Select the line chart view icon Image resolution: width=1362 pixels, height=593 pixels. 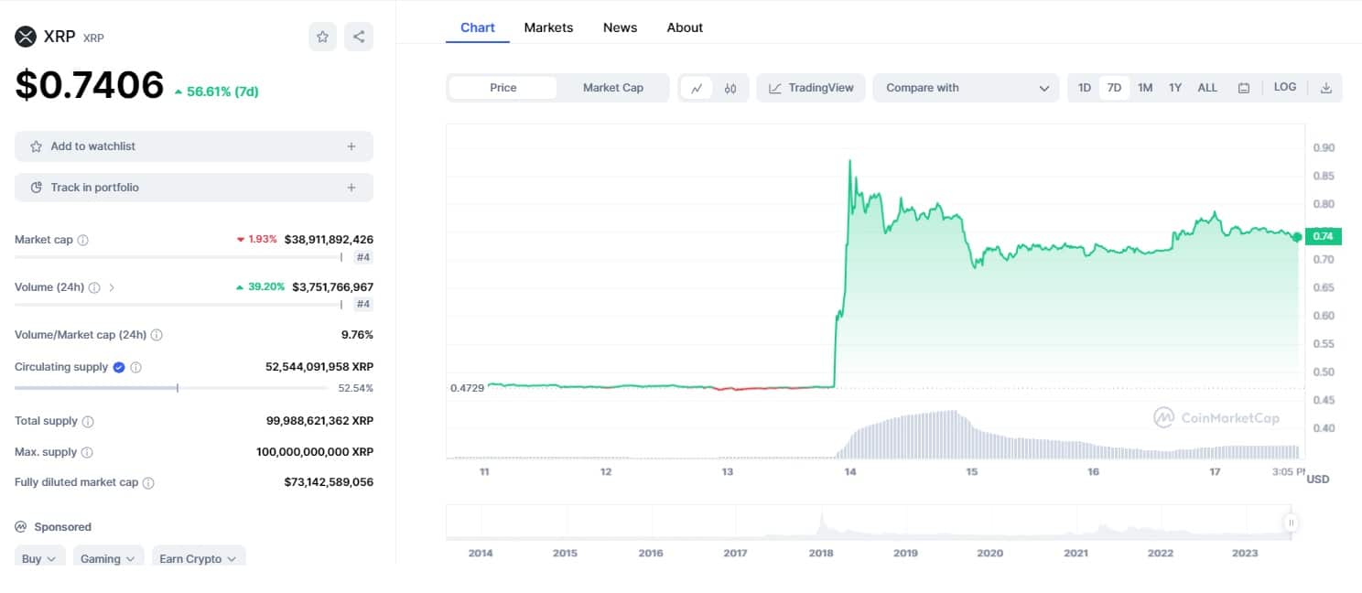(697, 88)
